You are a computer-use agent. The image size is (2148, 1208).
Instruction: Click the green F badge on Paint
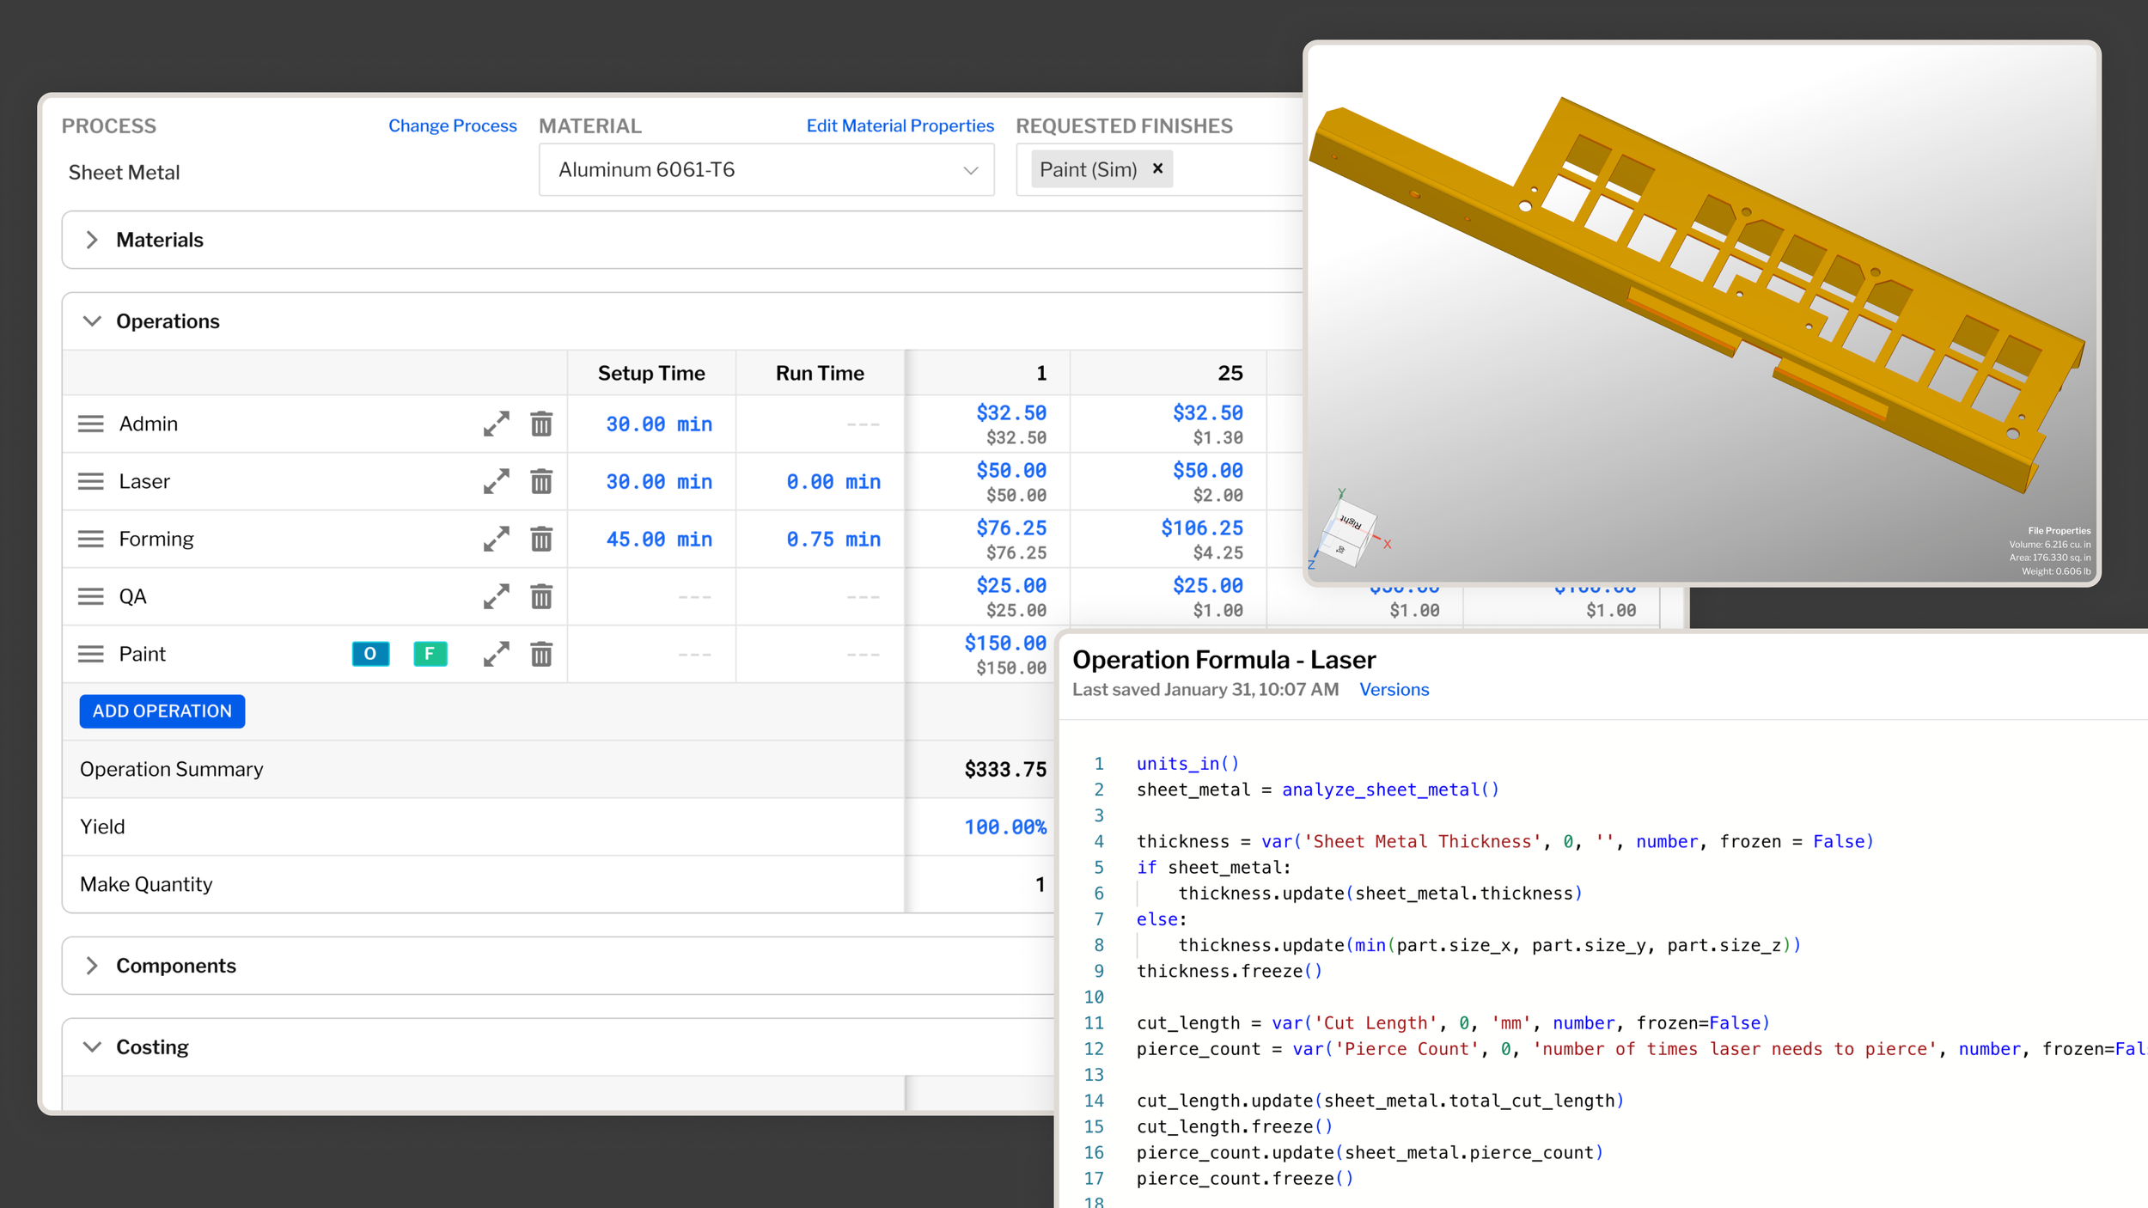coord(430,654)
